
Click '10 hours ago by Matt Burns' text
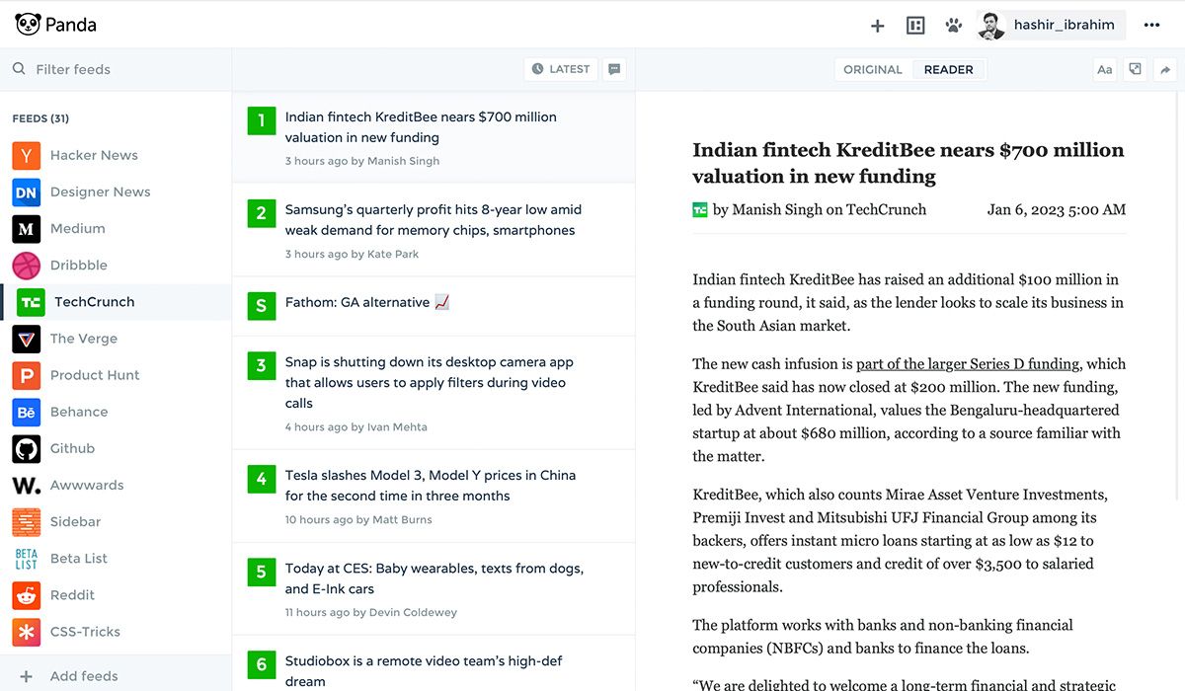[x=358, y=520]
